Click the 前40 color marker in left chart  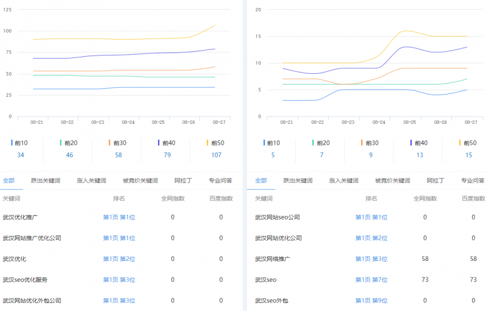[x=158, y=143]
